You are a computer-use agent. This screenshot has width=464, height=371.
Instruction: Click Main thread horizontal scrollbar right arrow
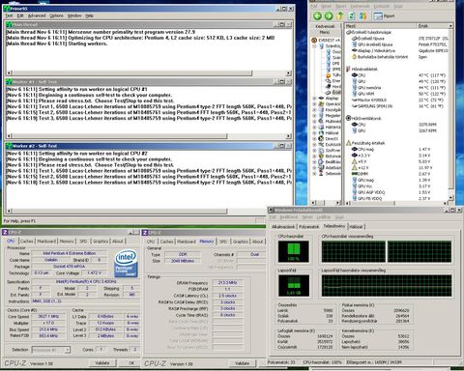tap(288, 73)
